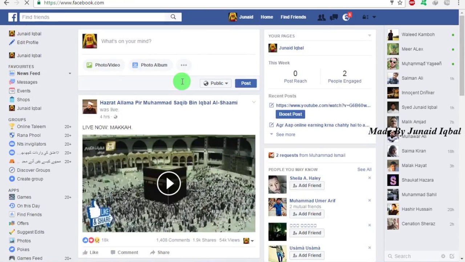Open Shops in left sidebar
The image size is (465, 262).
click(x=23, y=100)
